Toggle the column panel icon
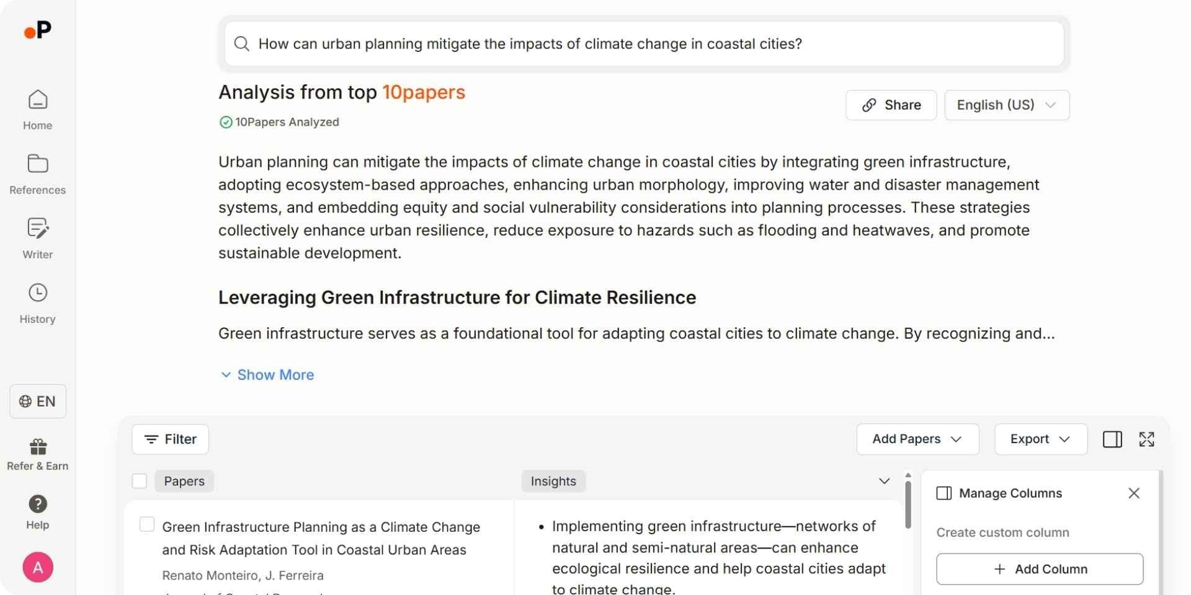Screen dimensions: 1191x595 click(1112, 439)
